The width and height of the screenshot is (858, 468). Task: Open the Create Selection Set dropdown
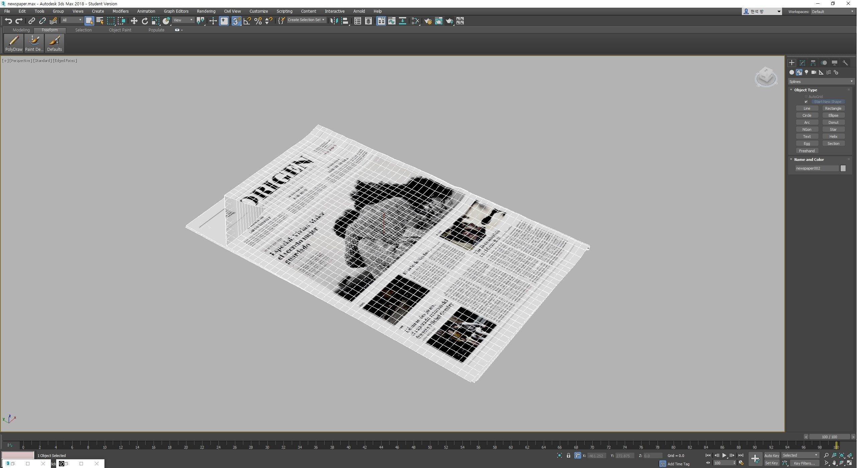(x=306, y=20)
